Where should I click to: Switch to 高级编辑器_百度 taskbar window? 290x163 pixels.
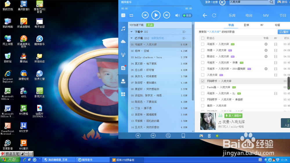pos(59,160)
